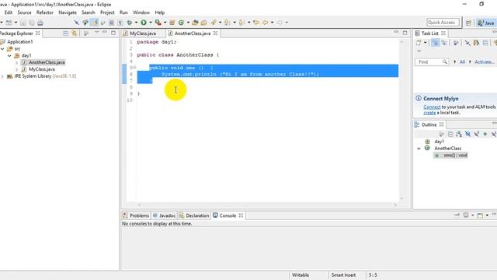Open the Project menu
The image size is (497, 280).
pyautogui.click(x=107, y=12)
